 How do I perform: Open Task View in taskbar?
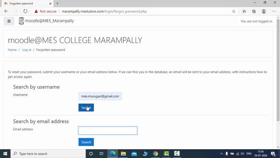coord(101,154)
